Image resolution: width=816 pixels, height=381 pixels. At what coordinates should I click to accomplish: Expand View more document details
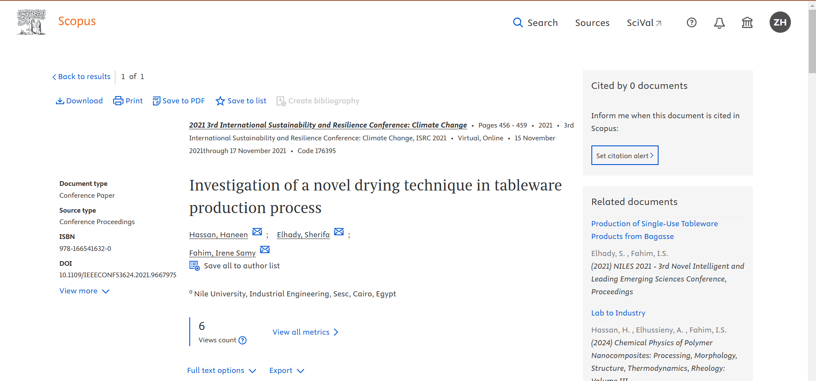84,291
